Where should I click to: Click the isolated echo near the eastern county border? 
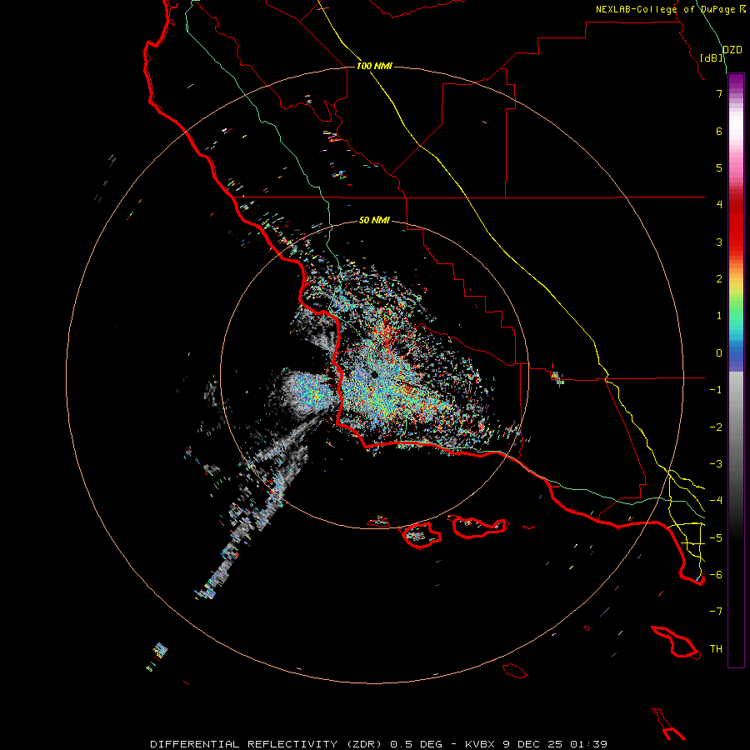click(557, 377)
